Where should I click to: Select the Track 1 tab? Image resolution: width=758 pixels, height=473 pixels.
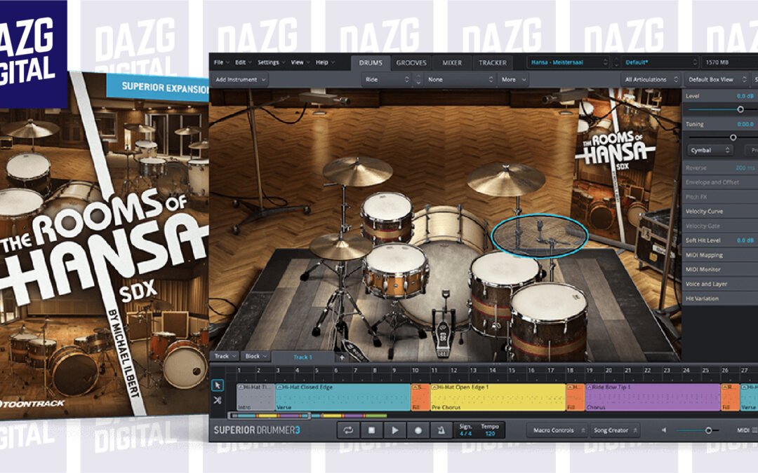pyautogui.click(x=302, y=357)
